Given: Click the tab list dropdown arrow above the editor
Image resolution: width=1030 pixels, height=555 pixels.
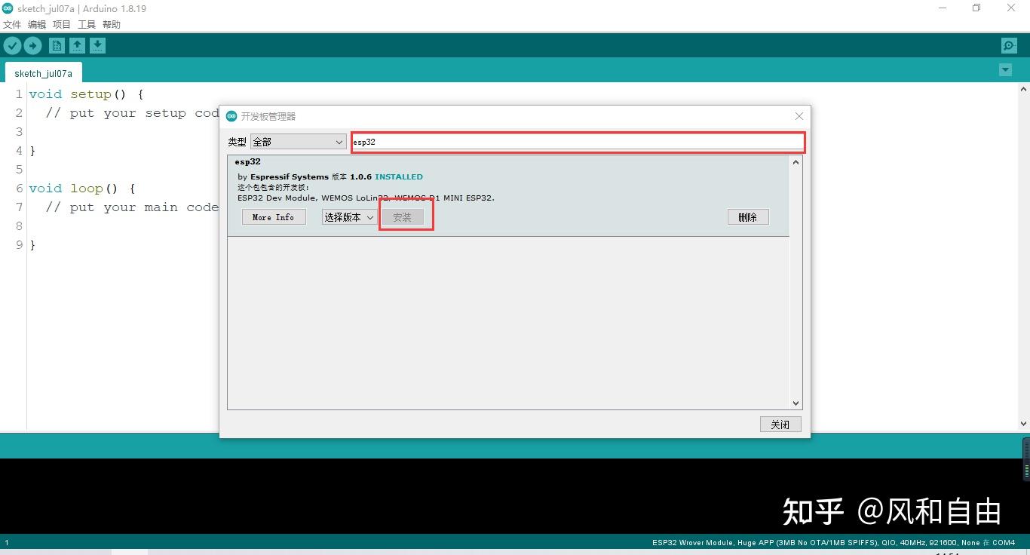Looking at the screenshot, I should click(x=1005, y=69).
